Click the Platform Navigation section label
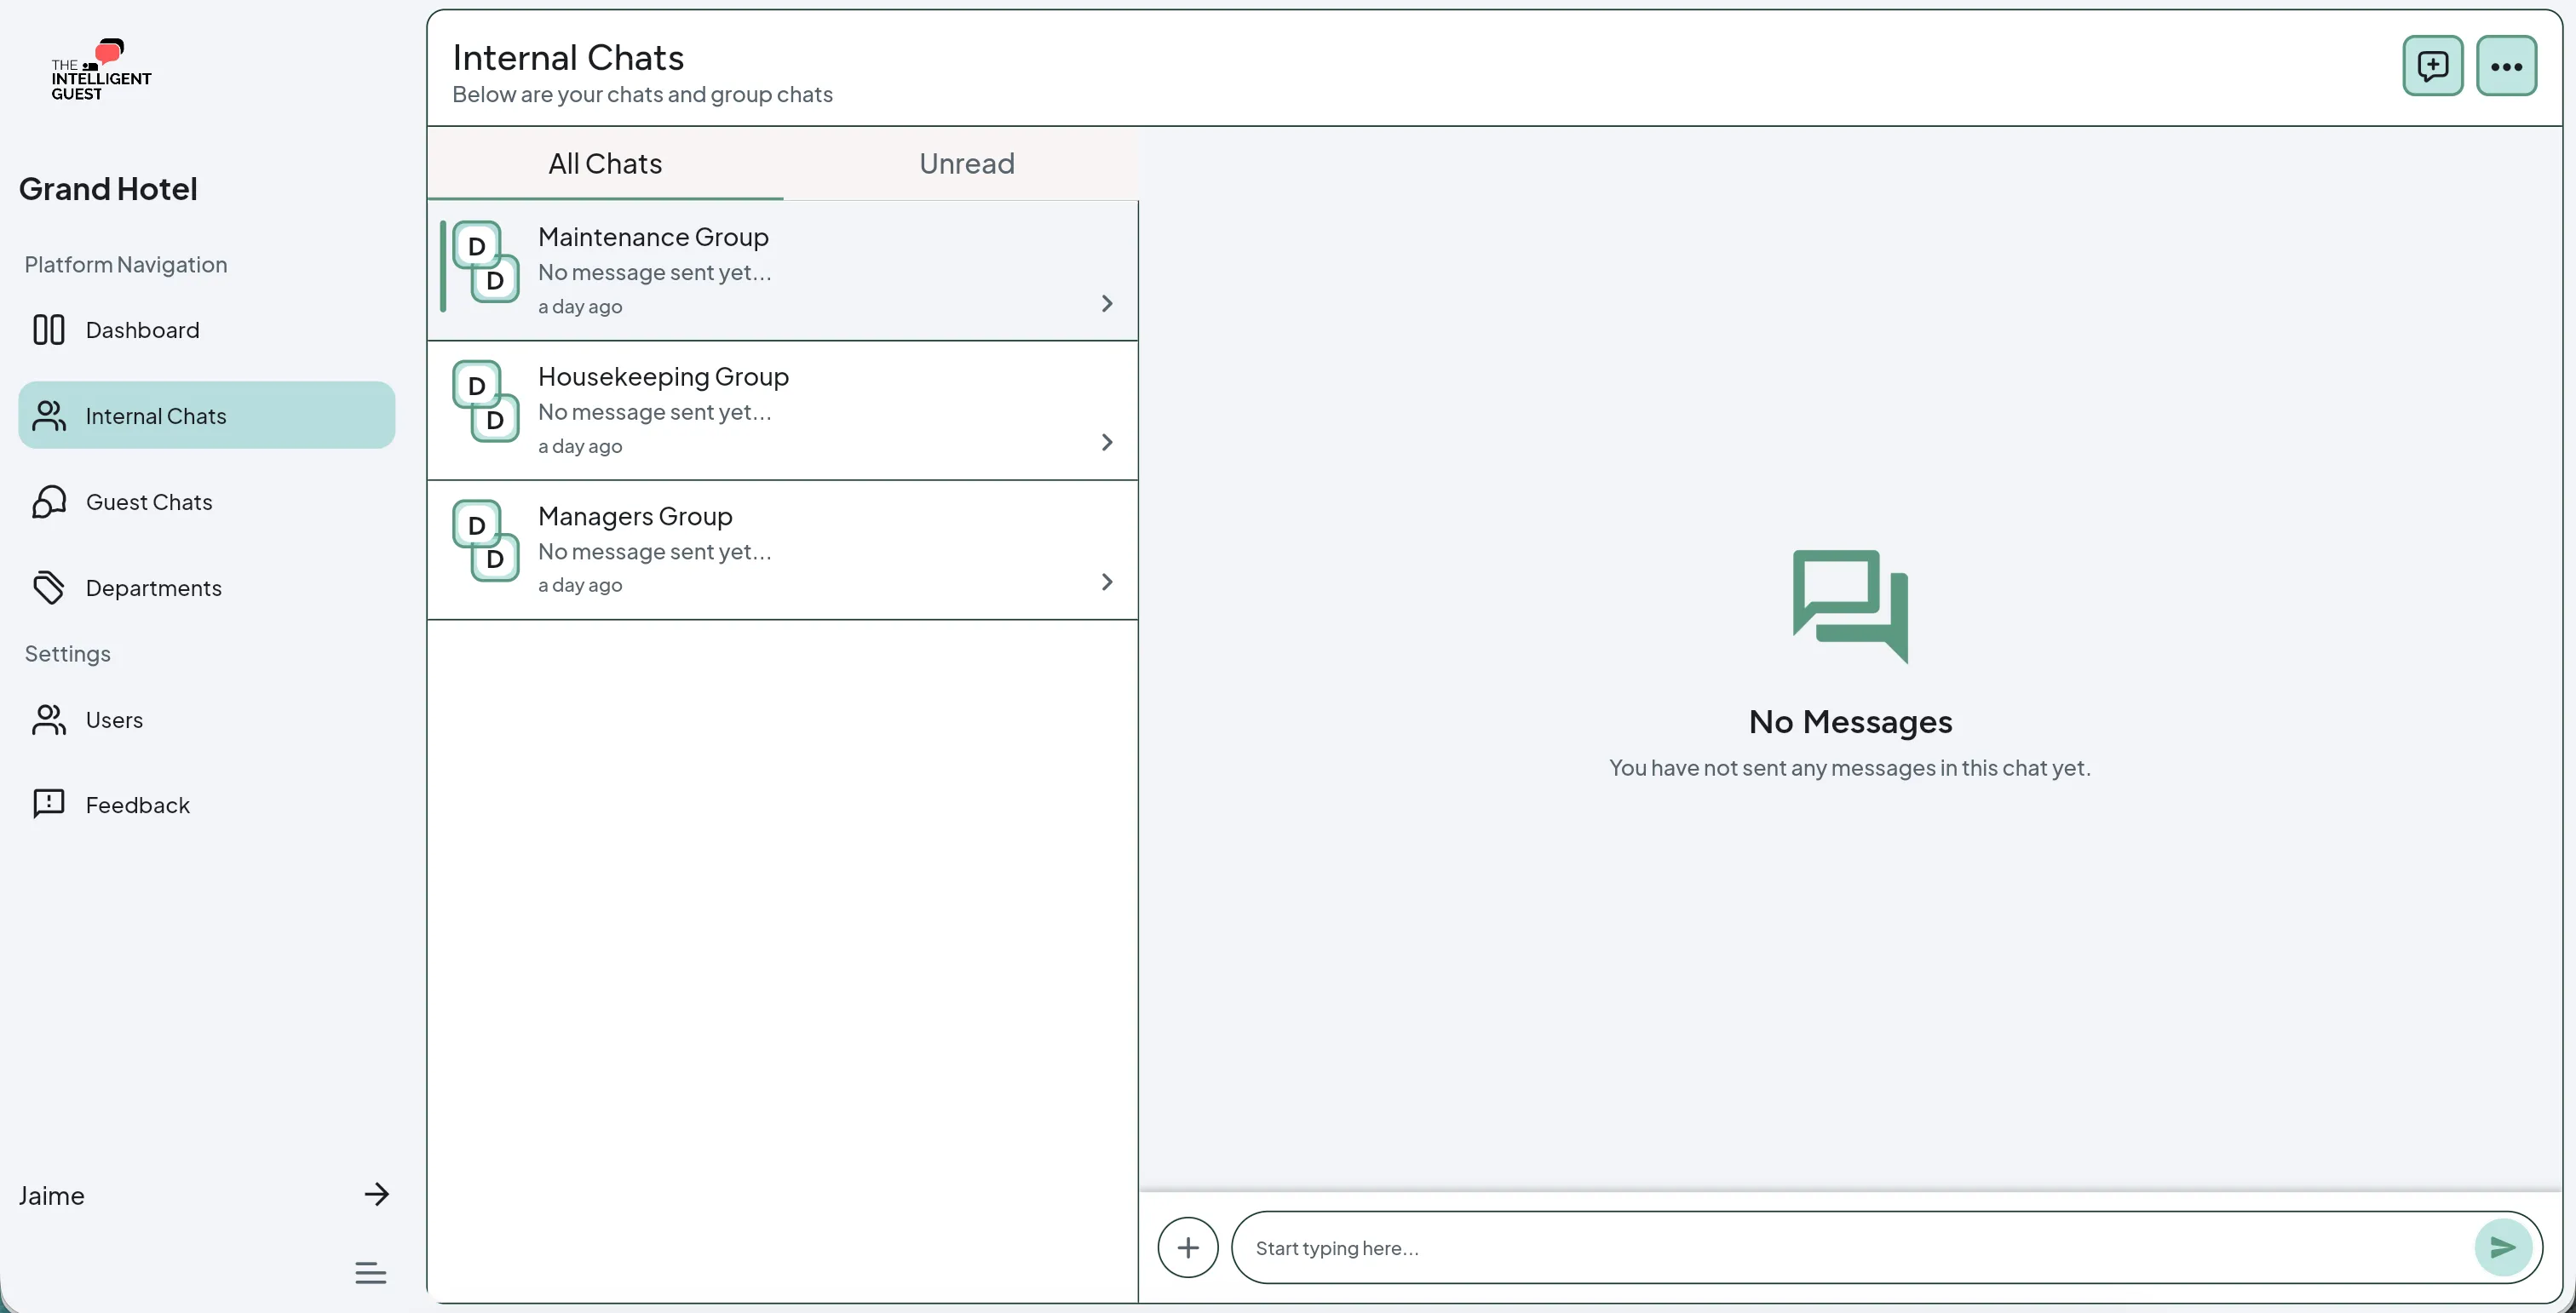 coord(126,265)
